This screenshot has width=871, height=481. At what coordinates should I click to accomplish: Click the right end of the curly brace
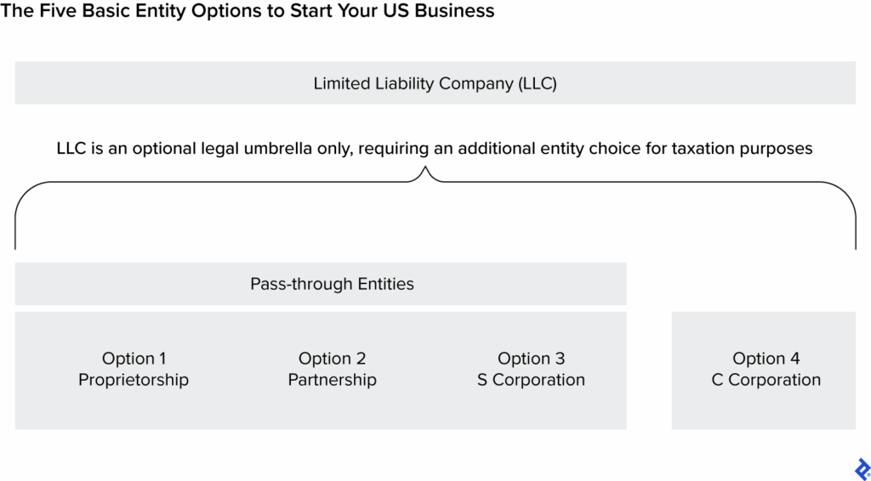pyautogui.click(x=856, y=242)
